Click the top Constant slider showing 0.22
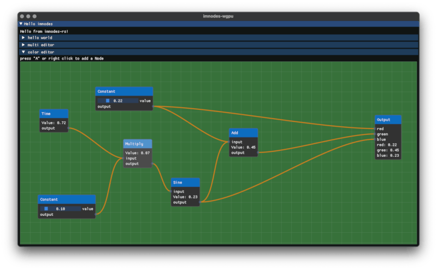 117,101
